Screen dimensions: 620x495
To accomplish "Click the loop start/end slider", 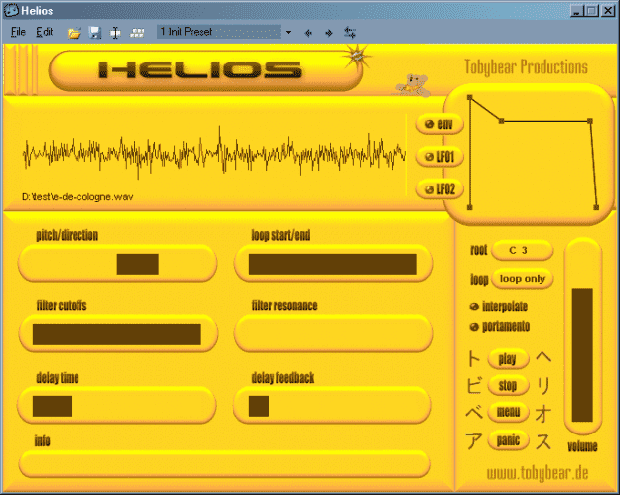I will (333, 264).
